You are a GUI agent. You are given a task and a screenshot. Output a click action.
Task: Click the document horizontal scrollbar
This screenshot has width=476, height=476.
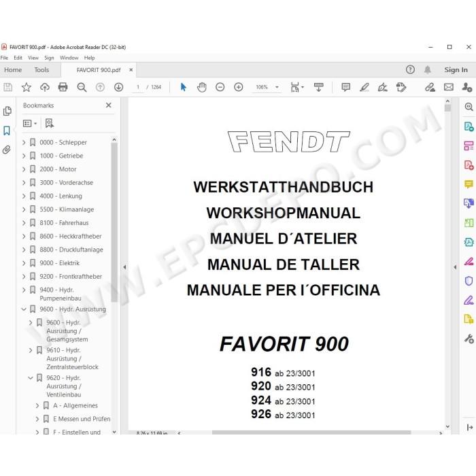pyautogui.click(x=311, y=432)
